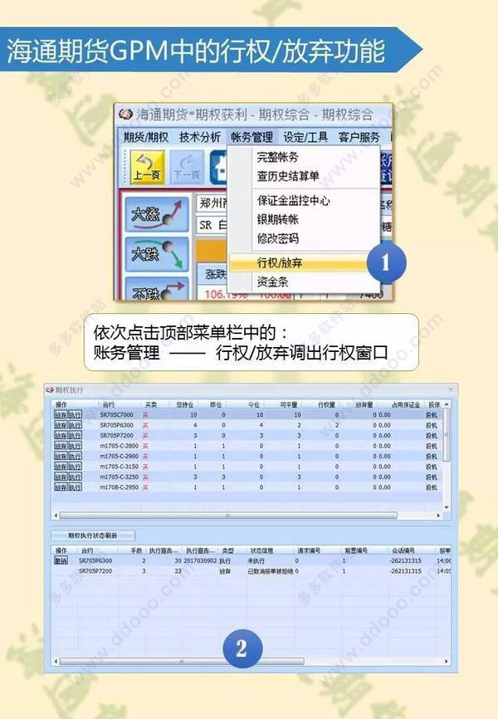This screenshot has width=498, height=719.
Task: Click the 行权量 column header
Action: 326,404
